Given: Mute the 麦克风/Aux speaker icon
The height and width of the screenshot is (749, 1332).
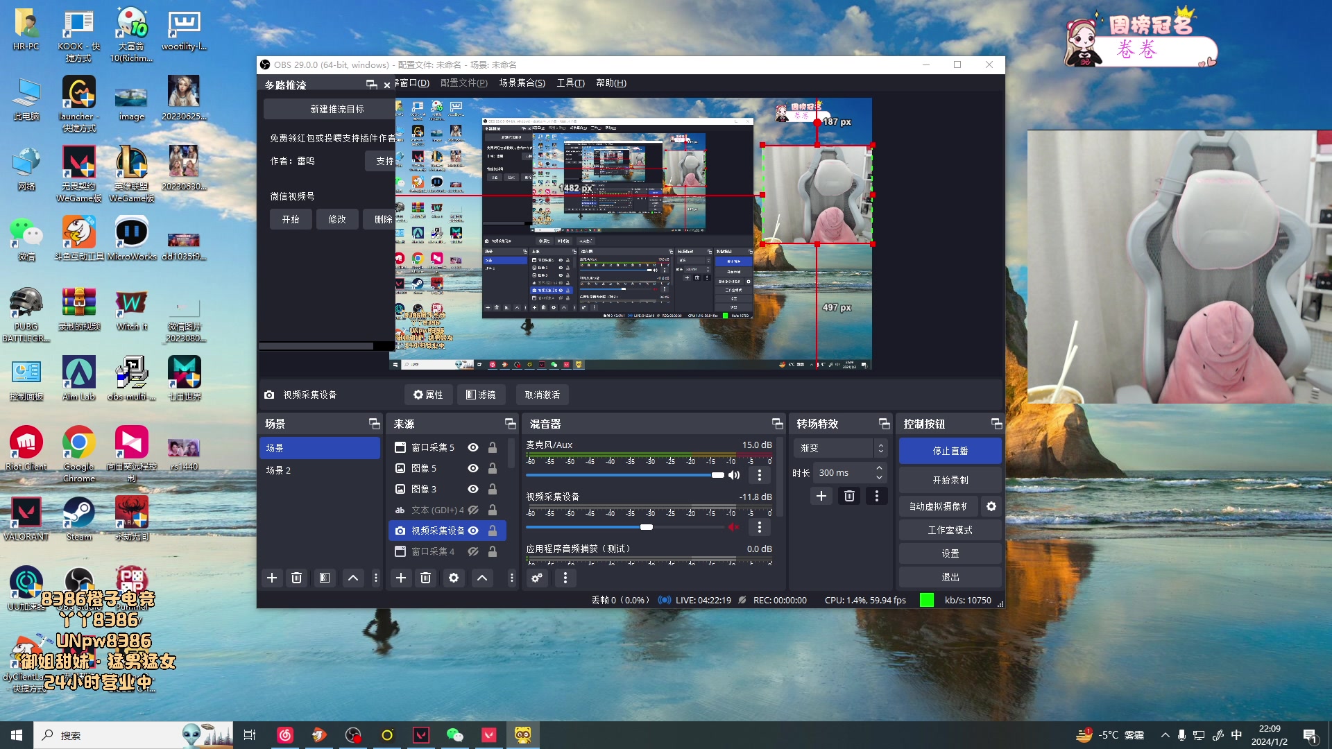Looking at the screenshot, I should 734,475.
